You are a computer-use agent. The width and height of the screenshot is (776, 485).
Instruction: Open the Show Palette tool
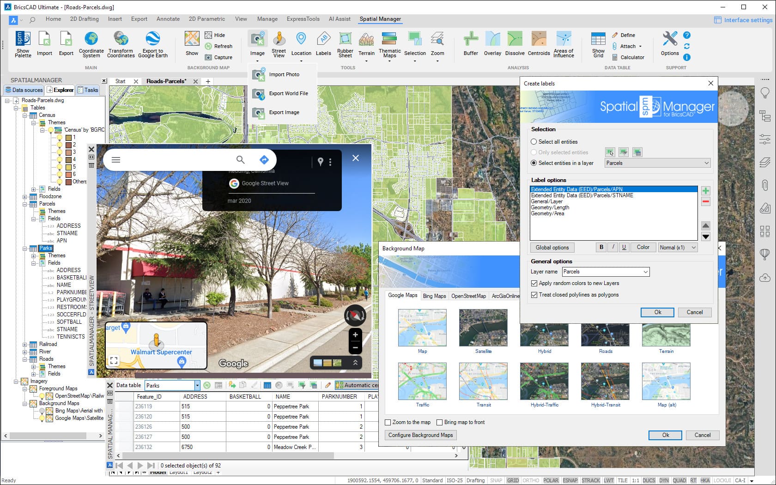pyautogui.click(x=23, y=44)
